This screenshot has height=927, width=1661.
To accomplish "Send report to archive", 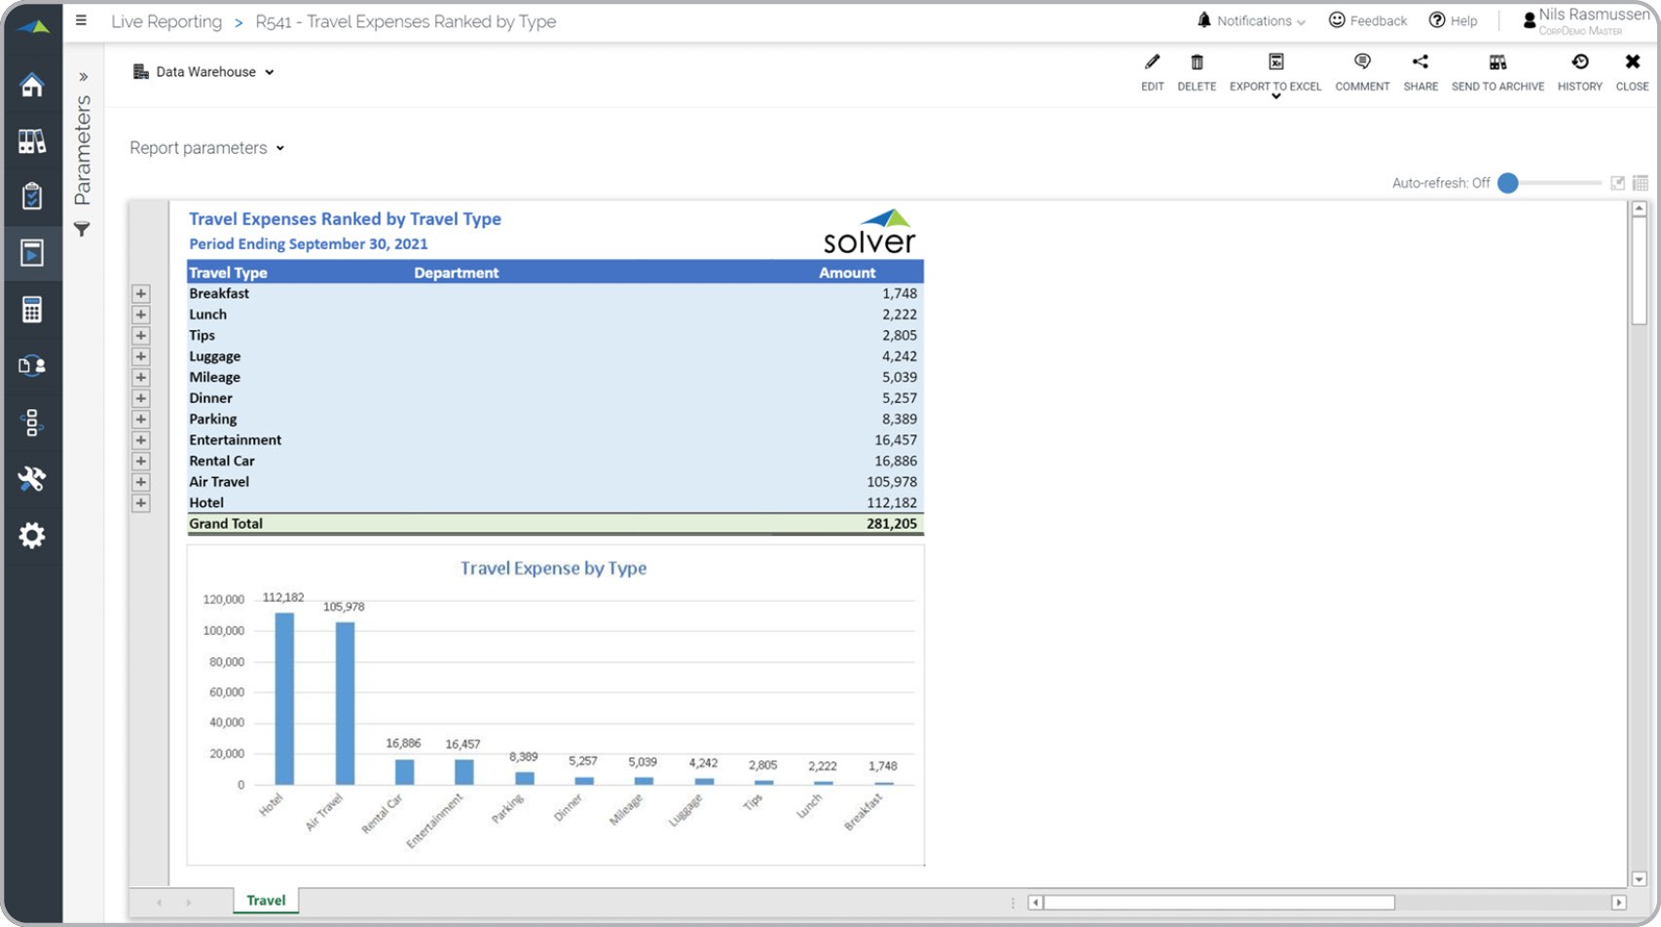I will 1497,63.
